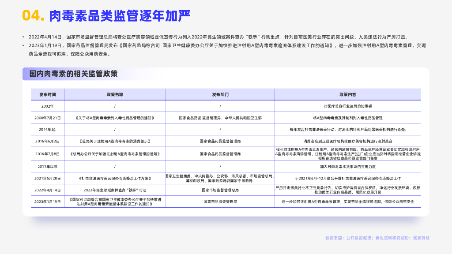This screenshot has width=452, height=254.
Task: Select the "国内肉毒素的相关监管政策" section heading
Action: click(74, 74)
